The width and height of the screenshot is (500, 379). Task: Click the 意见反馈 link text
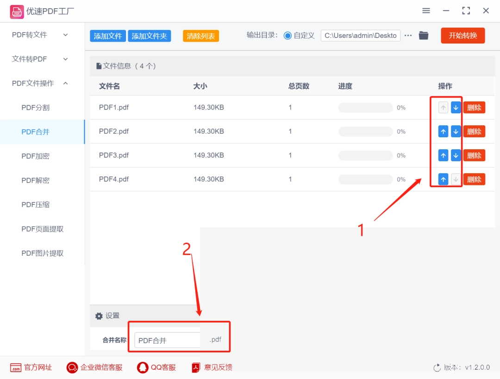point(218,367)
